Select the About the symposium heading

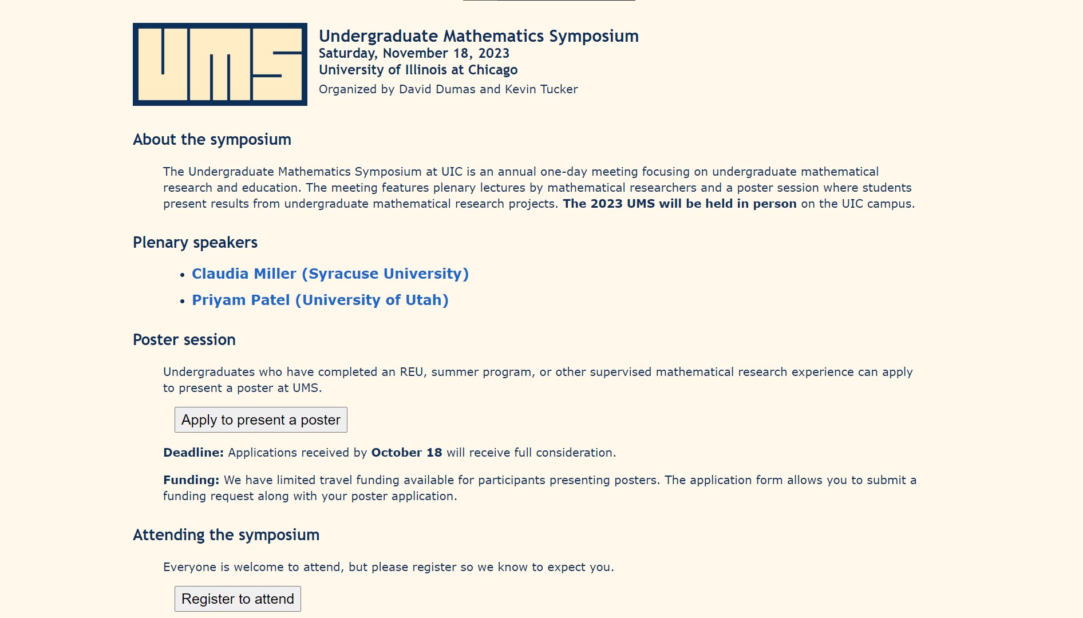click(x=212, y=140)
